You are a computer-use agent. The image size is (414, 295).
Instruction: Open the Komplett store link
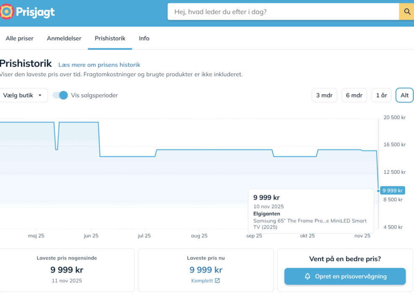[x=202, y=281]
